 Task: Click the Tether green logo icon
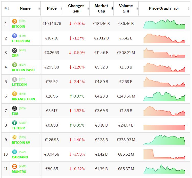15,123
